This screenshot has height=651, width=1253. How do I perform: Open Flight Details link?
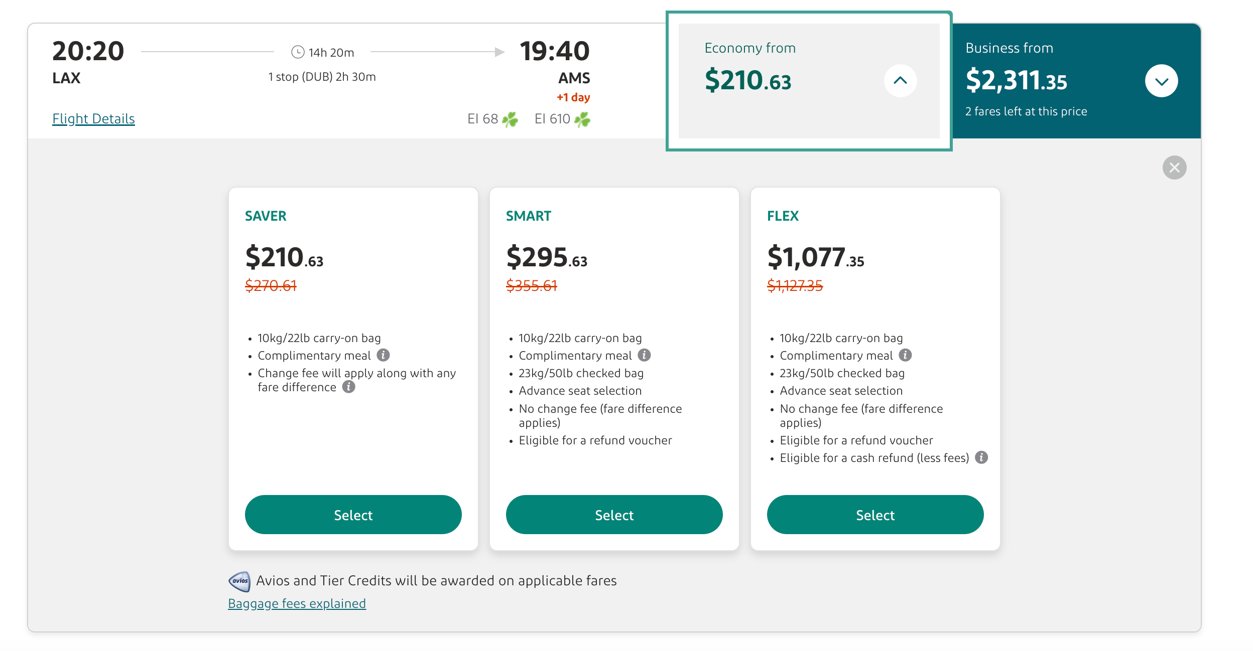[x=93, y=119]
